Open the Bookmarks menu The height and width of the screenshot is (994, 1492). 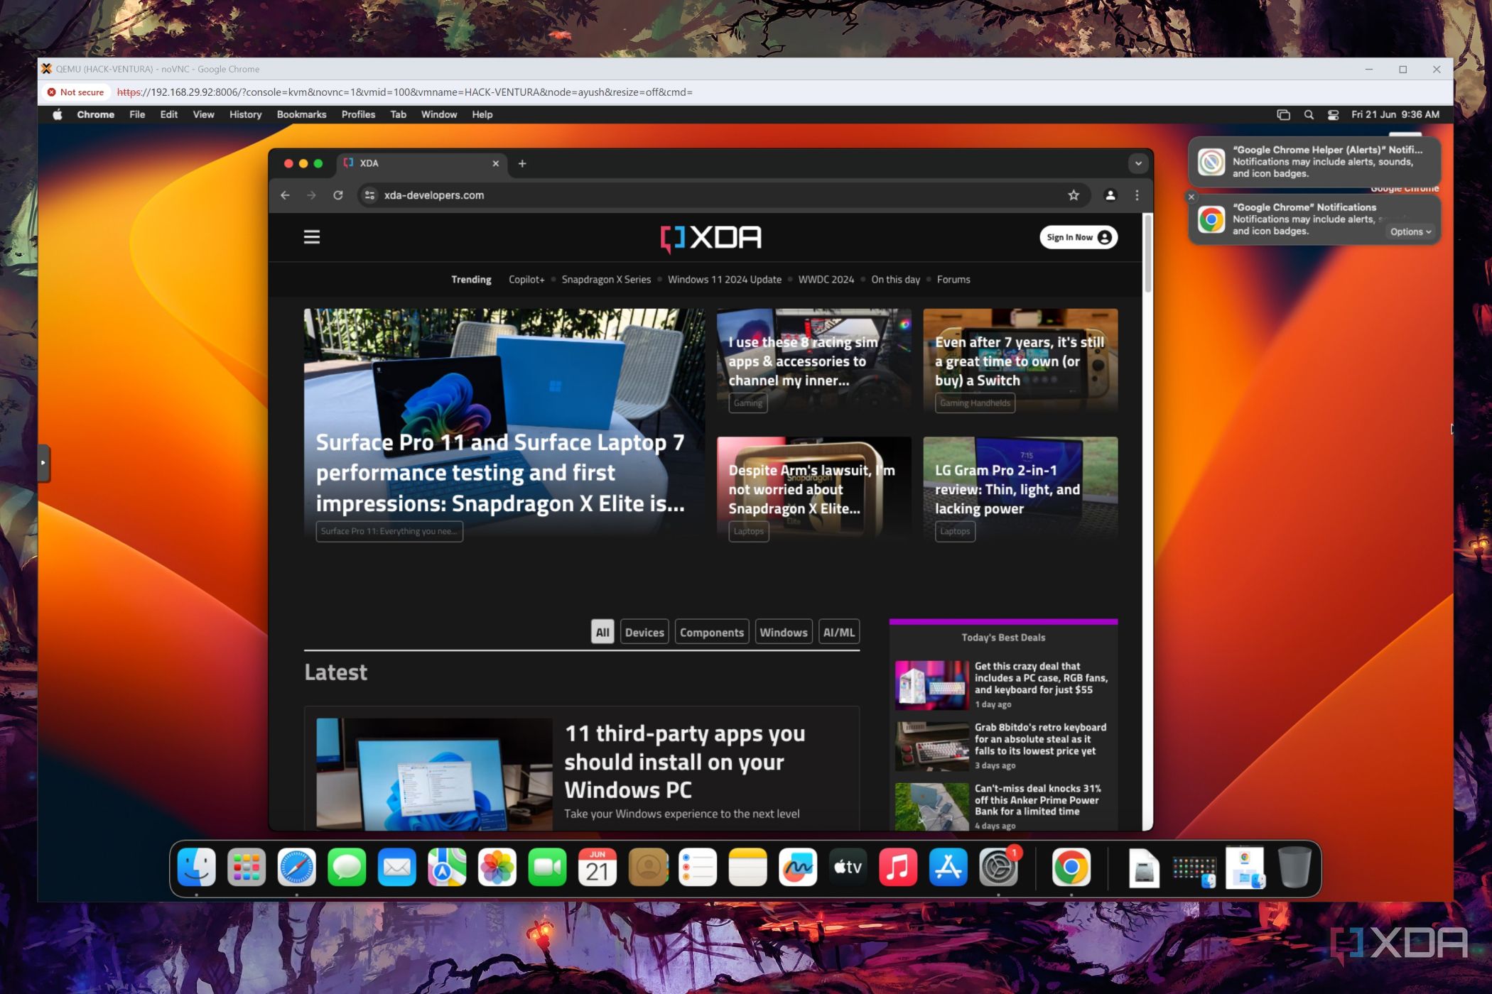point(301,114)
